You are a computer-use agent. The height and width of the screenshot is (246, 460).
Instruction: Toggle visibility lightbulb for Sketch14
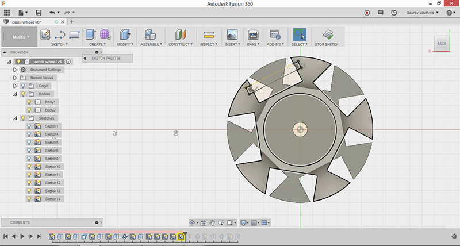tap(29, 199)
